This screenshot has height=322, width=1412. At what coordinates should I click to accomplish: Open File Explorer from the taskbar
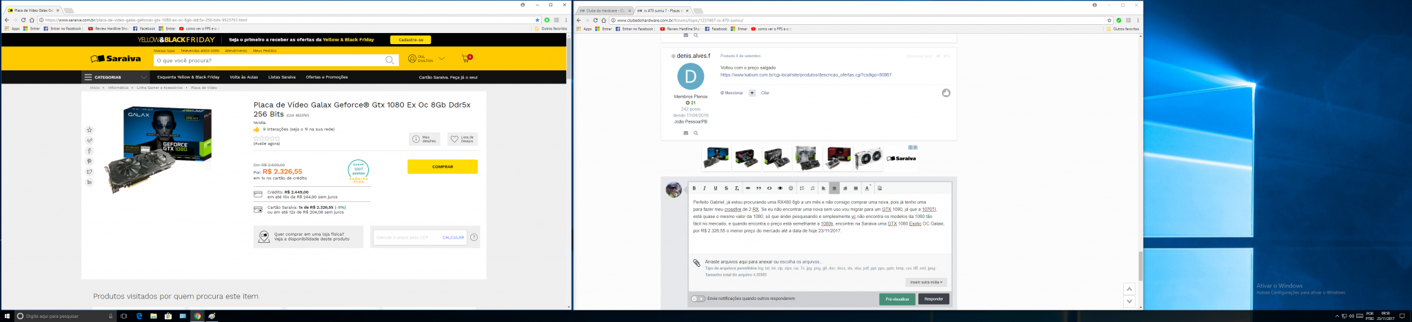click(153, 316)
